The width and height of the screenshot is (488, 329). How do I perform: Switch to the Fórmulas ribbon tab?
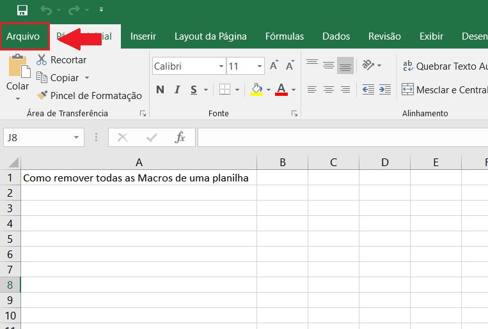coord(285,36)
